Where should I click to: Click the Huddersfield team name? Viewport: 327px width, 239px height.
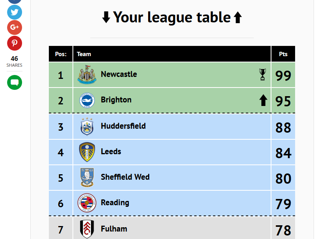click(x=123, y=126)
